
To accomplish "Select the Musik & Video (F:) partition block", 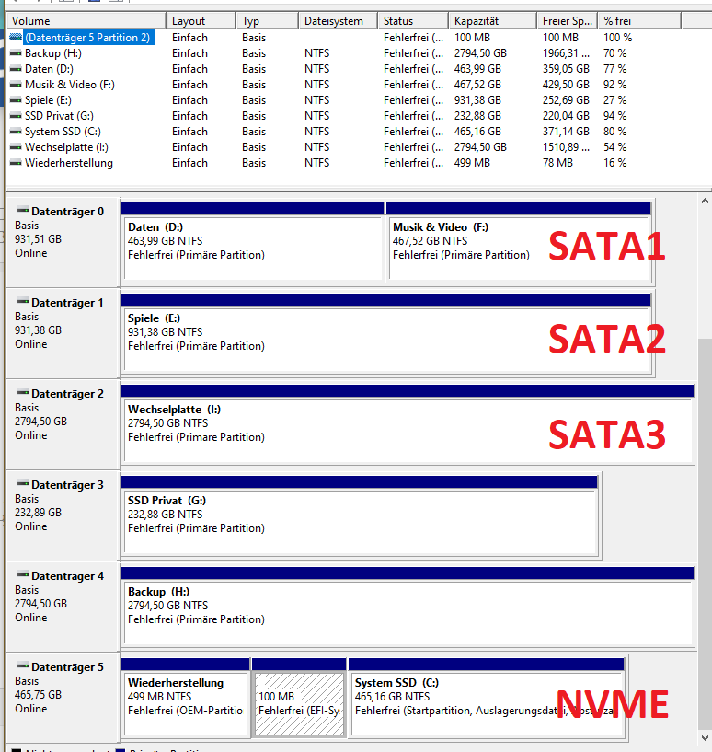I will tap(518, 242).
